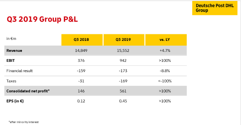Select the Q3 2019 Group P&L title

pos(42,19)
